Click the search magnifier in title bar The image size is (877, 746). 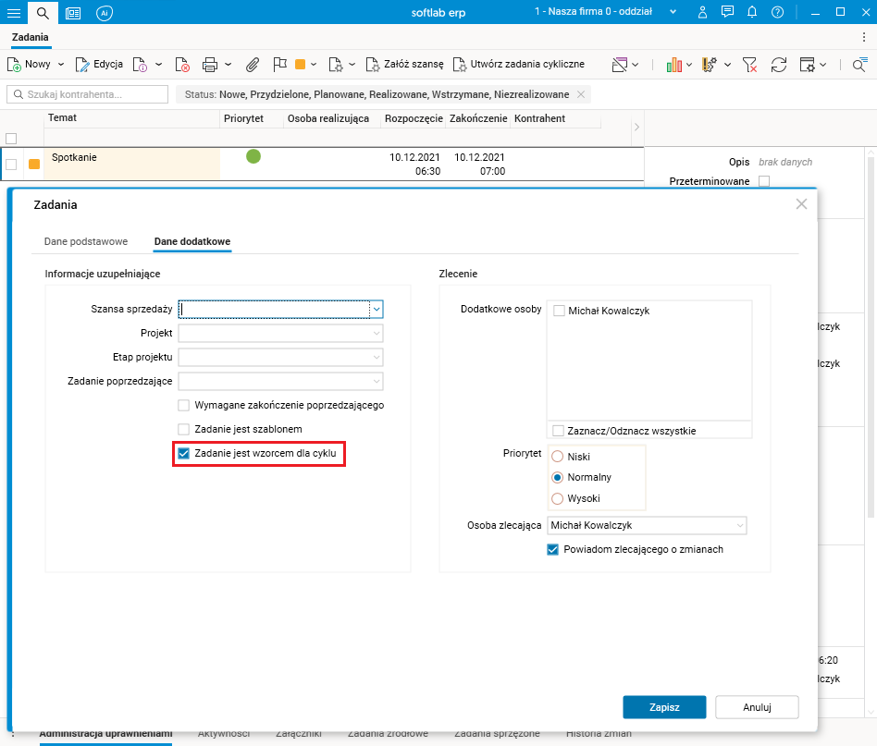coord(43,12)
